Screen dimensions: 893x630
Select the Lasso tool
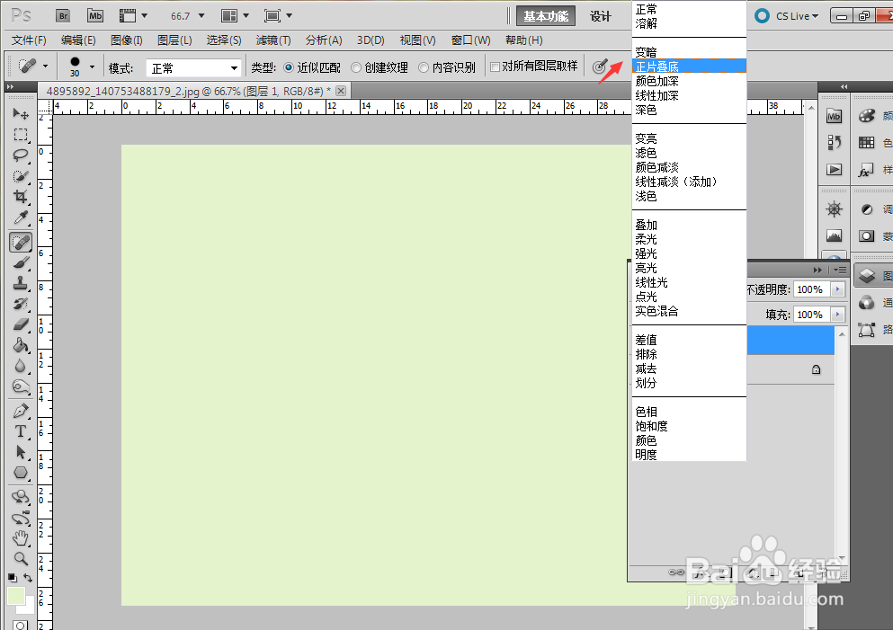click(21, 155)
